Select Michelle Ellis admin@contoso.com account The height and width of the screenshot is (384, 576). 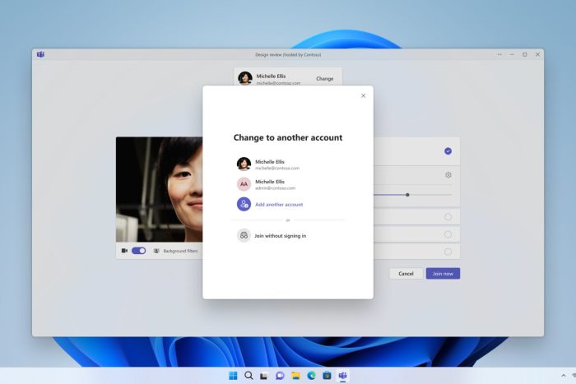[x=268, y=184]
